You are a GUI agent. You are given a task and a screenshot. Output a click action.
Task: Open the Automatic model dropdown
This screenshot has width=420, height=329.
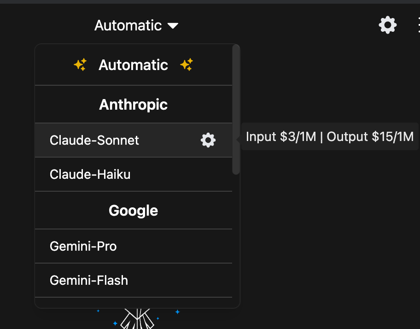coord(136,25)
